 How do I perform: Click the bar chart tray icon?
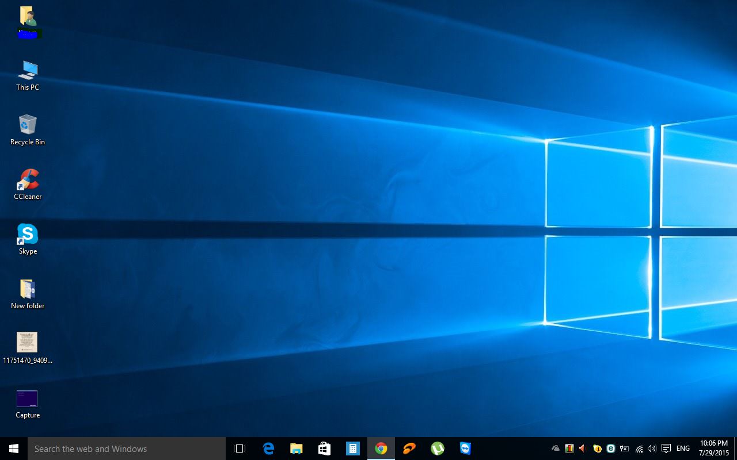[x=569, y=448]
